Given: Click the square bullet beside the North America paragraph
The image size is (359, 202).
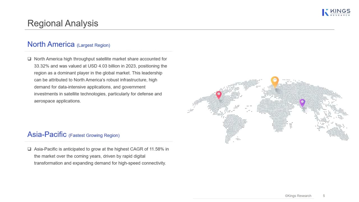Looking at the screenshot, I should coord(29,59).
